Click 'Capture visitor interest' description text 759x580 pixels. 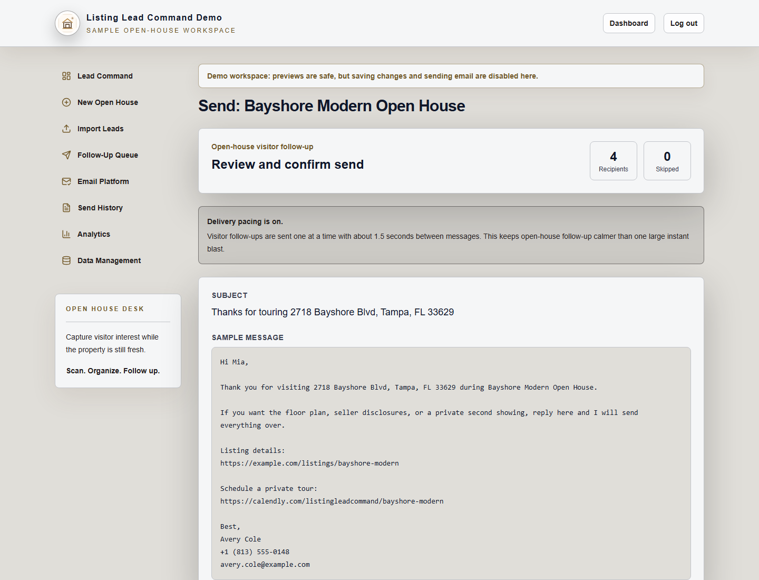[112, 343]
